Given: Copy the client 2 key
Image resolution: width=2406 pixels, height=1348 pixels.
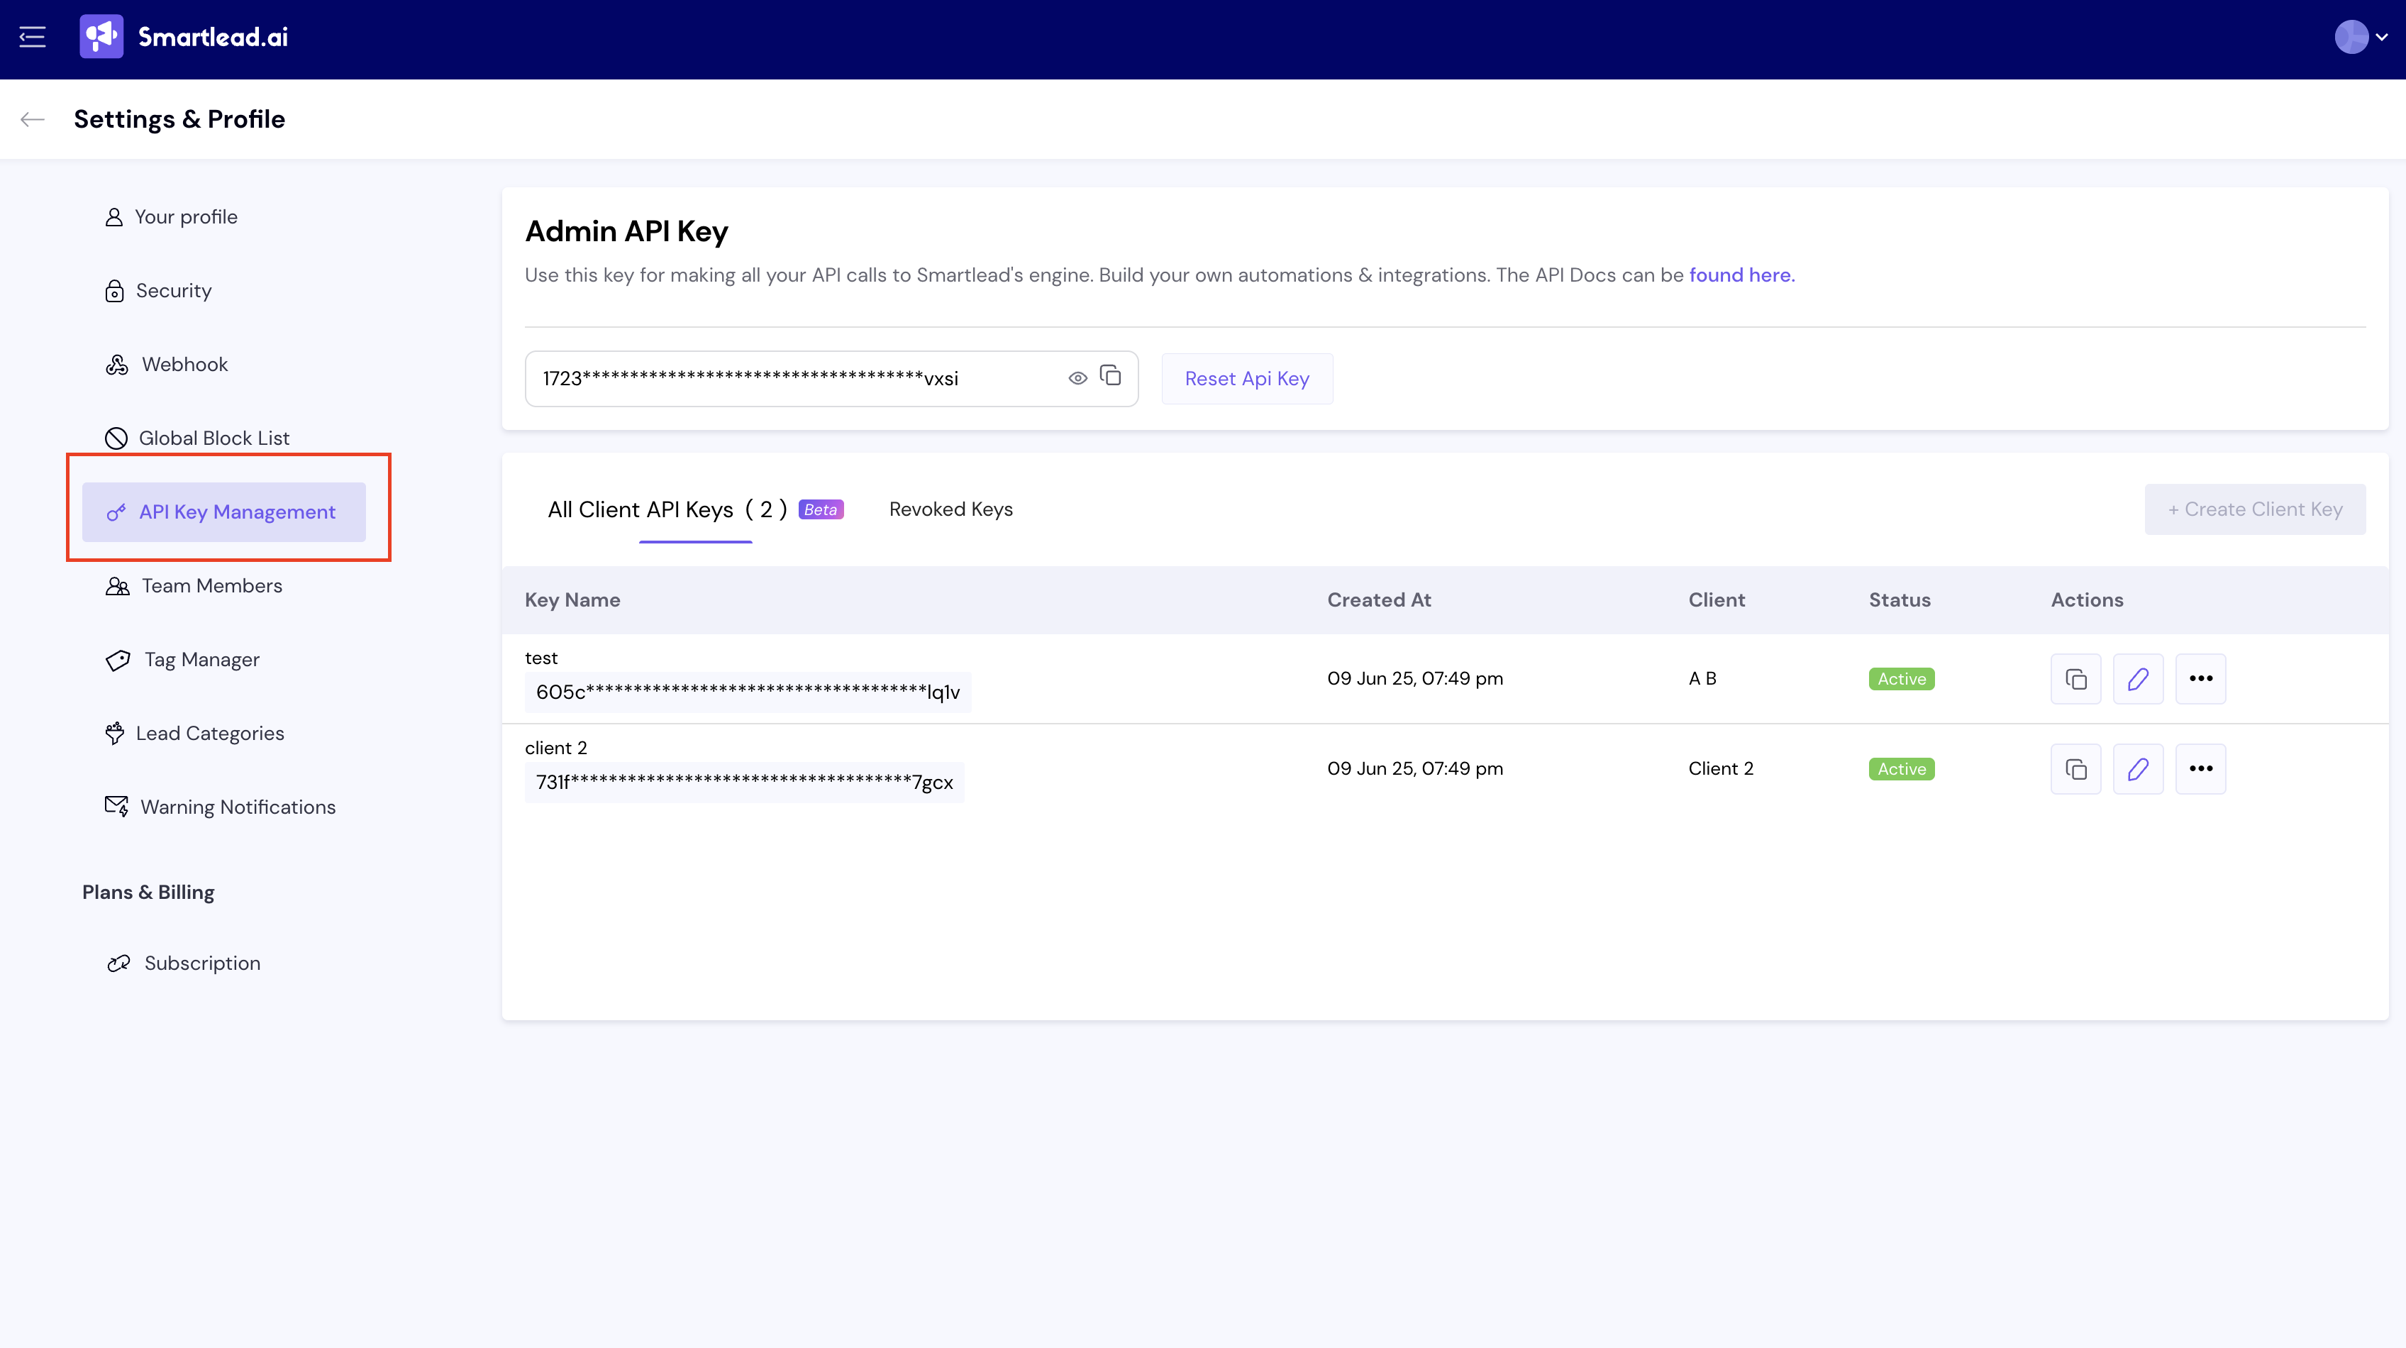Looking at the screenshot, I should [2075, 769].
